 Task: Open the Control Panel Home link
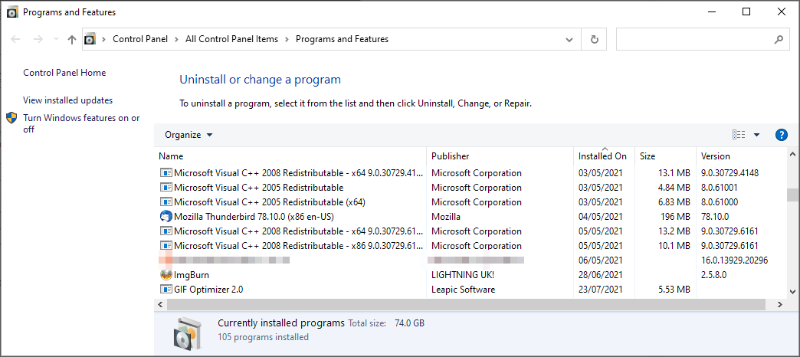(x=64, y=73)
